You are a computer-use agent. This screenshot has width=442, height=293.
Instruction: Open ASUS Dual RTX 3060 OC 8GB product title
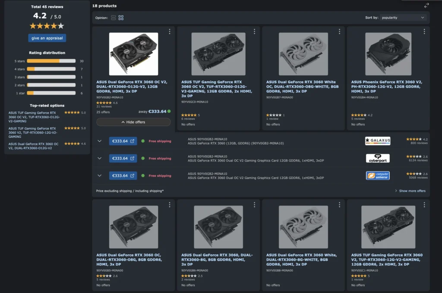pyautogui.click(x=129, y=259)
